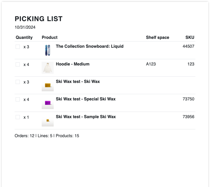Click the Ski Wax test - Sample Ski Wax name
The image size is (210, 187).
tap(86, 117)
